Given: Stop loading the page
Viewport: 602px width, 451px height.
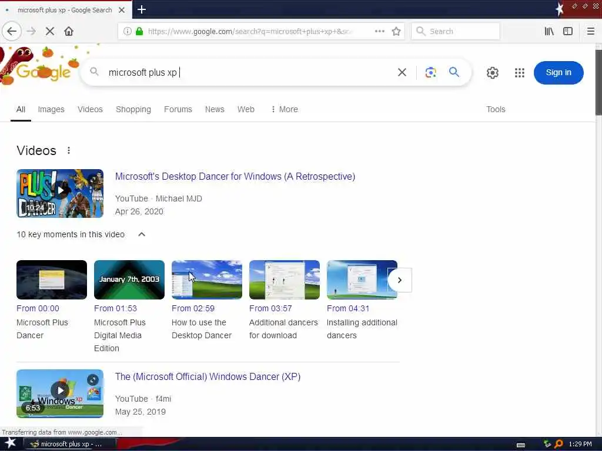Looking at the screenshot, I should 50,31.
